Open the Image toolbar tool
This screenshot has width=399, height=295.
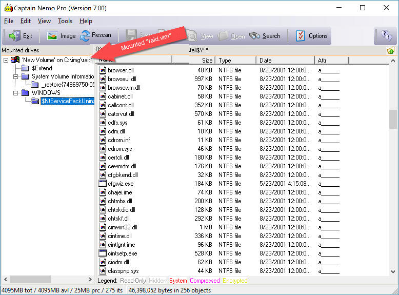pos(61,36)
